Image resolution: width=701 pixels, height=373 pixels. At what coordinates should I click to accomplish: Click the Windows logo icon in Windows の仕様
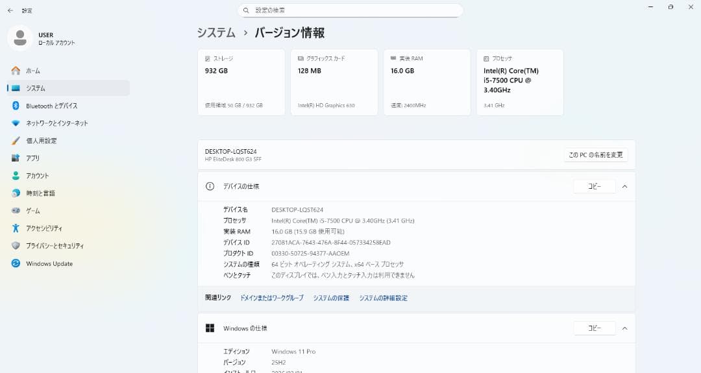coord(210,328)
